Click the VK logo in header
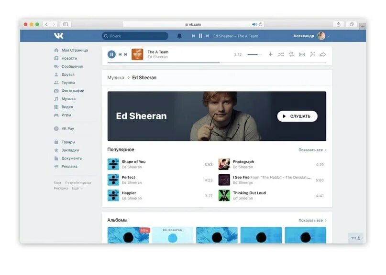 pos(58,36)
